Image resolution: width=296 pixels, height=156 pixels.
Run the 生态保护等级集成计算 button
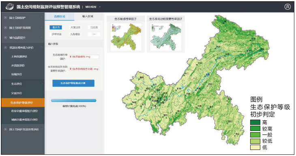73,83
